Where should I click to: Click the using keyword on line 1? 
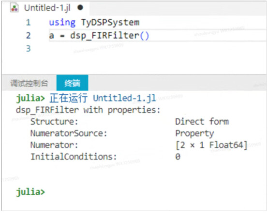point(62,23)
